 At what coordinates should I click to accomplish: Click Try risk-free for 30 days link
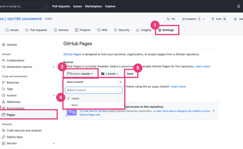point(93,111)
